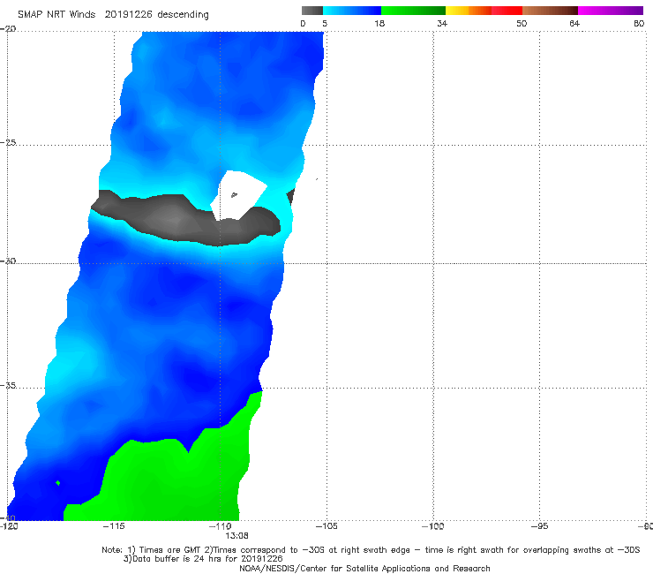Click the title 'SMAP NRT Winds 20191226 descending'
The height and width of the screenshot is (574, 653).
point(113,15)
